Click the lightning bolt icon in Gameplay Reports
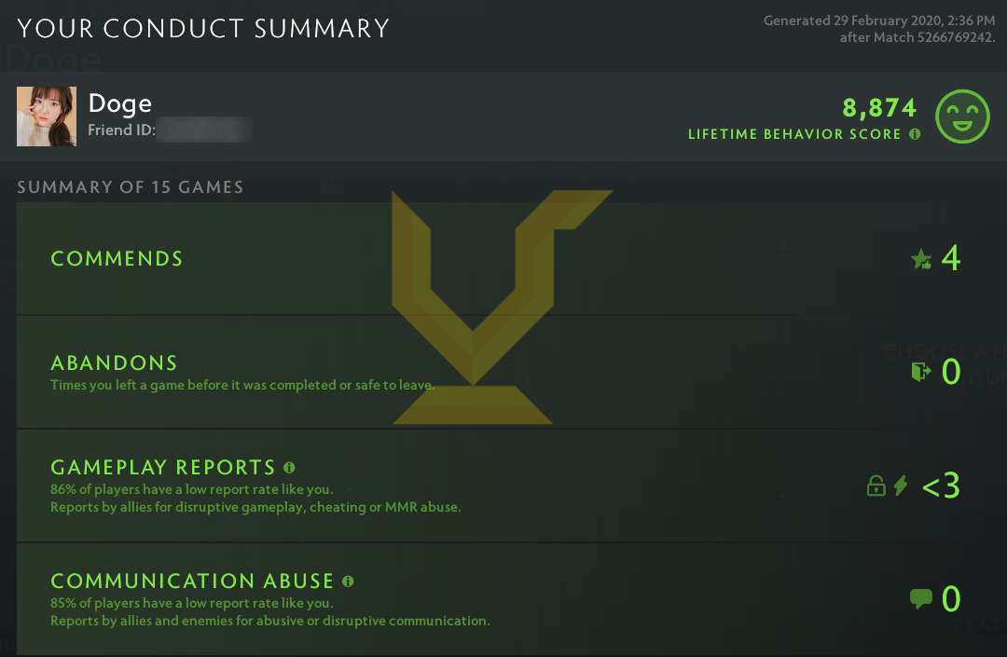Screen dimensions: 1007x657 pos(901,486)
